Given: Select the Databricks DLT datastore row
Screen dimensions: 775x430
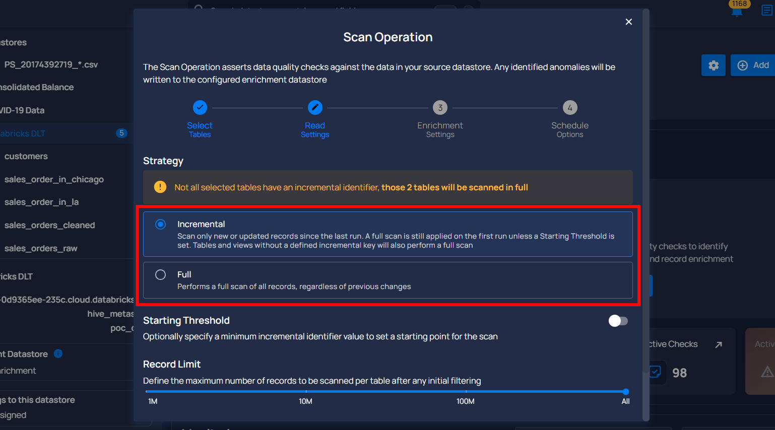Looking at the screenshot, I should pos(67,133).
